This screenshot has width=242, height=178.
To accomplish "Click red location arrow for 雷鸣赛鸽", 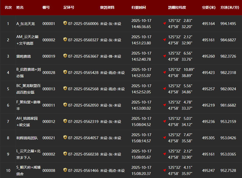I will pos(164,56).
